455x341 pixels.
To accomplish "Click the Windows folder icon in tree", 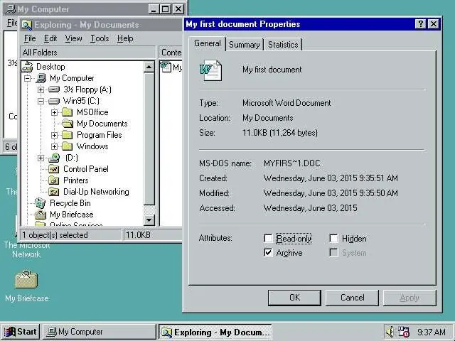I will tap(68, 146).
